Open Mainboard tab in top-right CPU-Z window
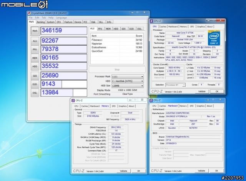Image resolution: width=246 pixels, height=181 pixels. click(x=173, y=26)
